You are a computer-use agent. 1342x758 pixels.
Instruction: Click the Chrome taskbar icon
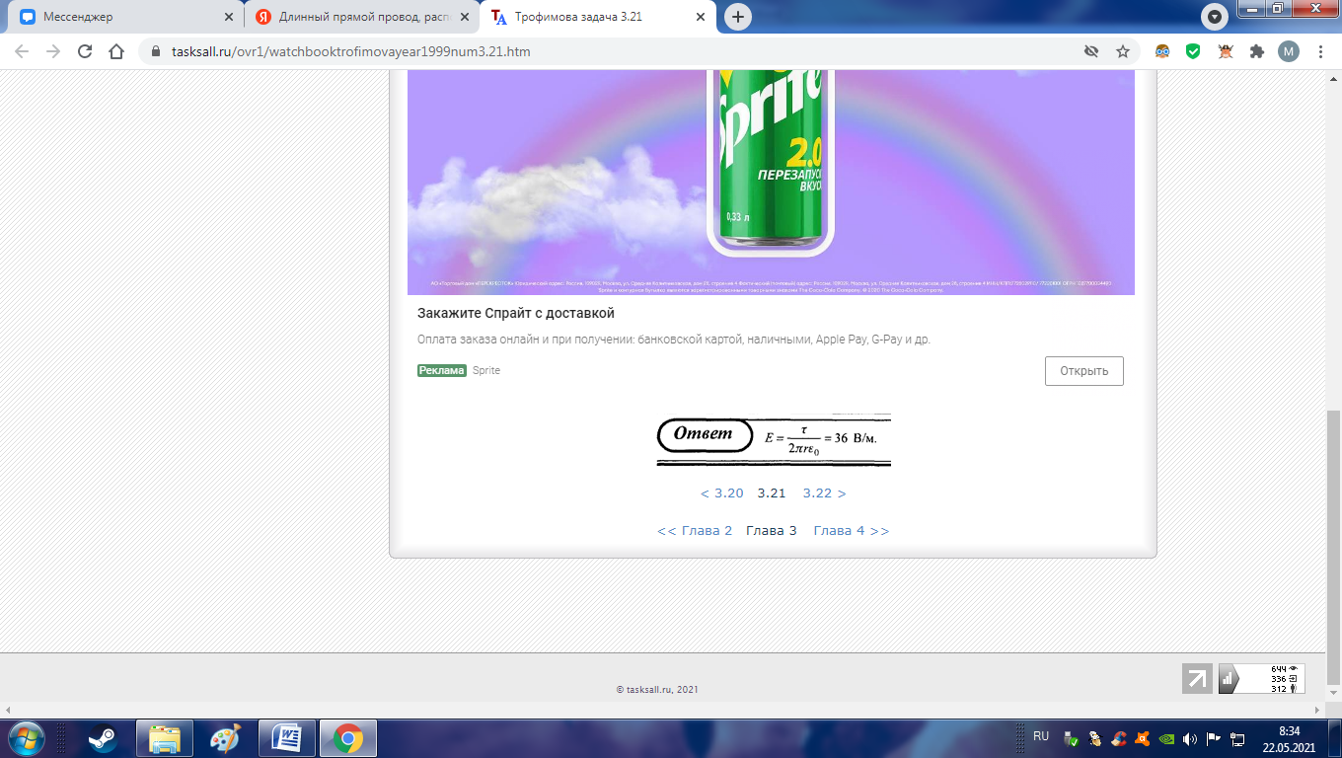pos(348,738)
